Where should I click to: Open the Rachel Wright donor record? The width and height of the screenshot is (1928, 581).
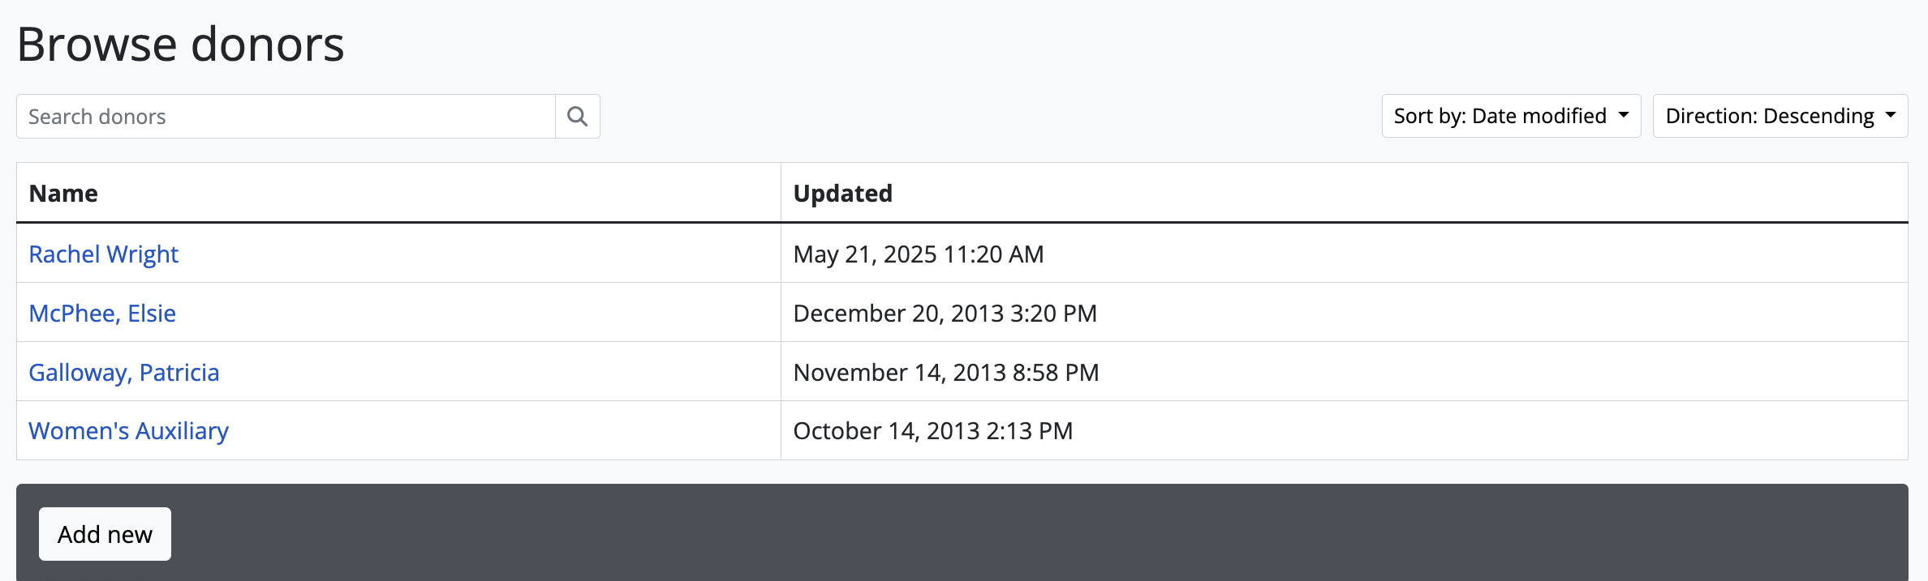pyautogui.click(x=103, y=254)
